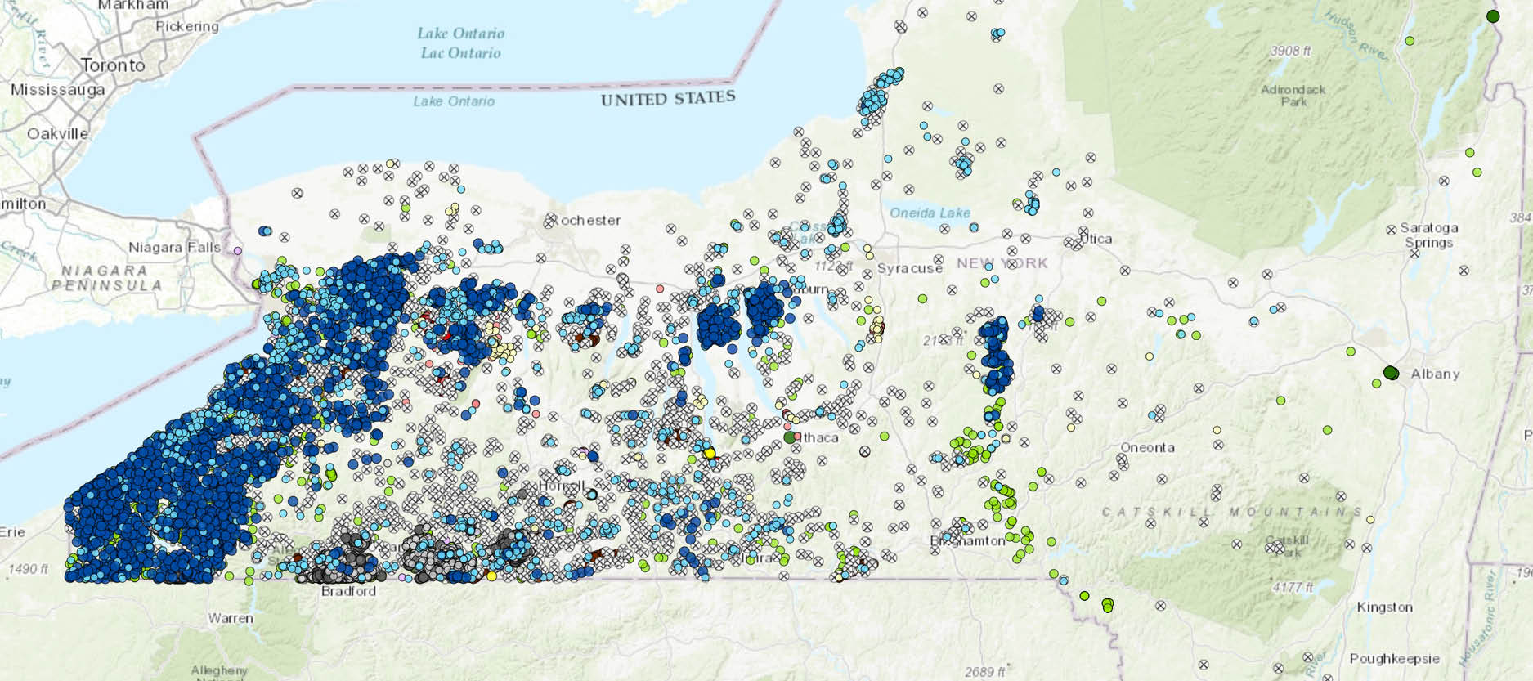This screenshot has height=681, width=1533.
Task: Click the Toronto city label
Action: [x=113, y=65]
